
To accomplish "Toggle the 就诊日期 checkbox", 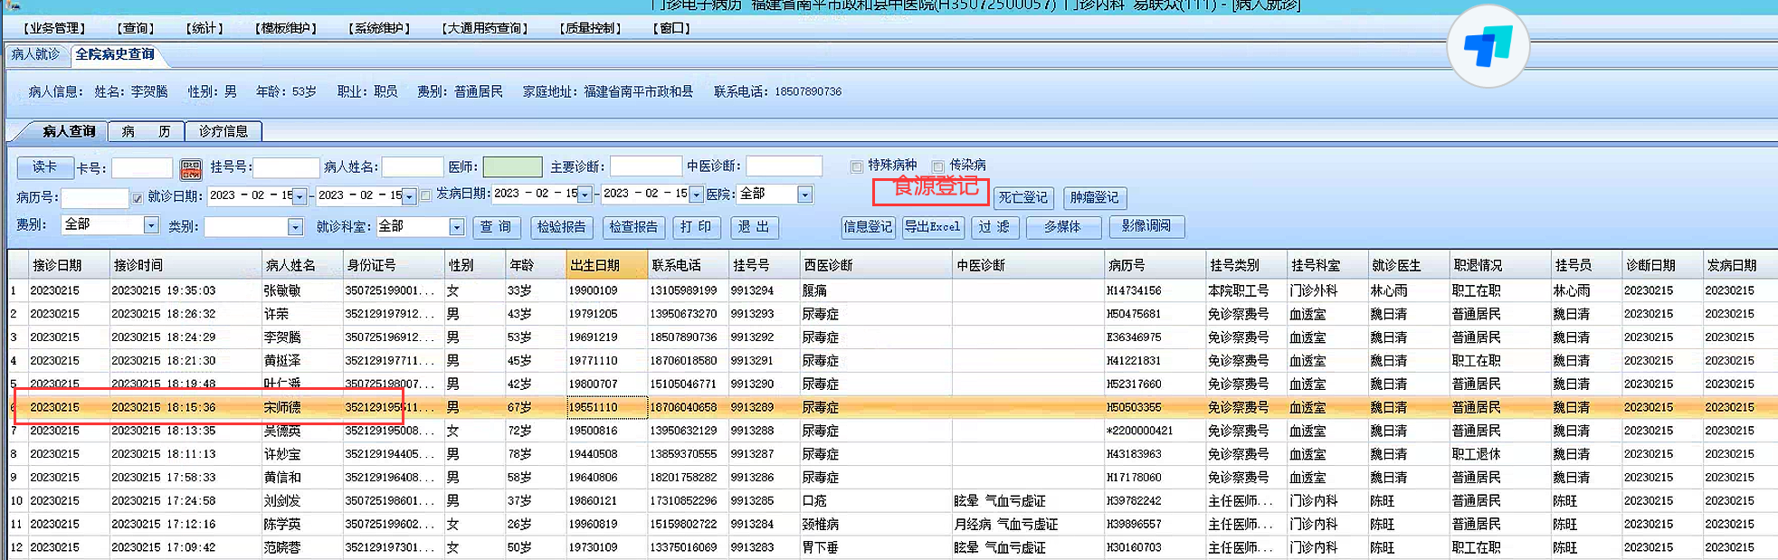I will pyautogui.click(x=137, y=197).
